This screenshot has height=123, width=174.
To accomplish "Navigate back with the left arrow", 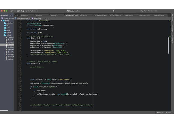I will (15, 15).
